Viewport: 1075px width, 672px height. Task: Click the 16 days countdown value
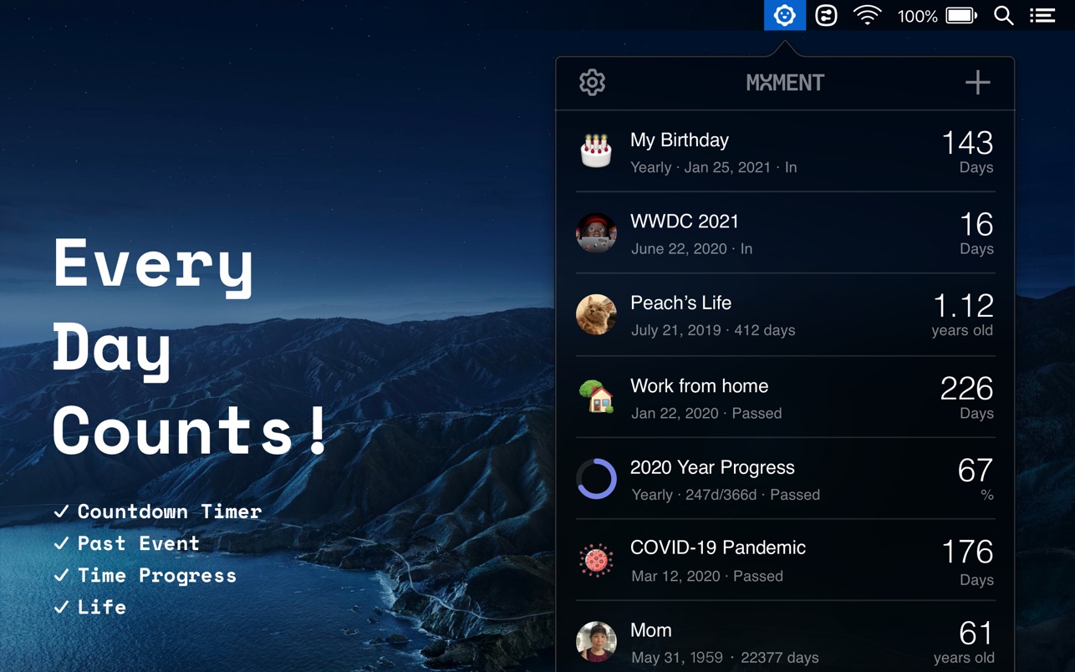(976, 224)
